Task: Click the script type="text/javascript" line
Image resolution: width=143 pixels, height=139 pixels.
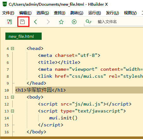Action: coord(82,111)
